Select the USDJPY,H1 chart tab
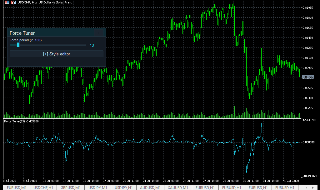The height and width of the screenshot is (190, 320). [124, 187]
